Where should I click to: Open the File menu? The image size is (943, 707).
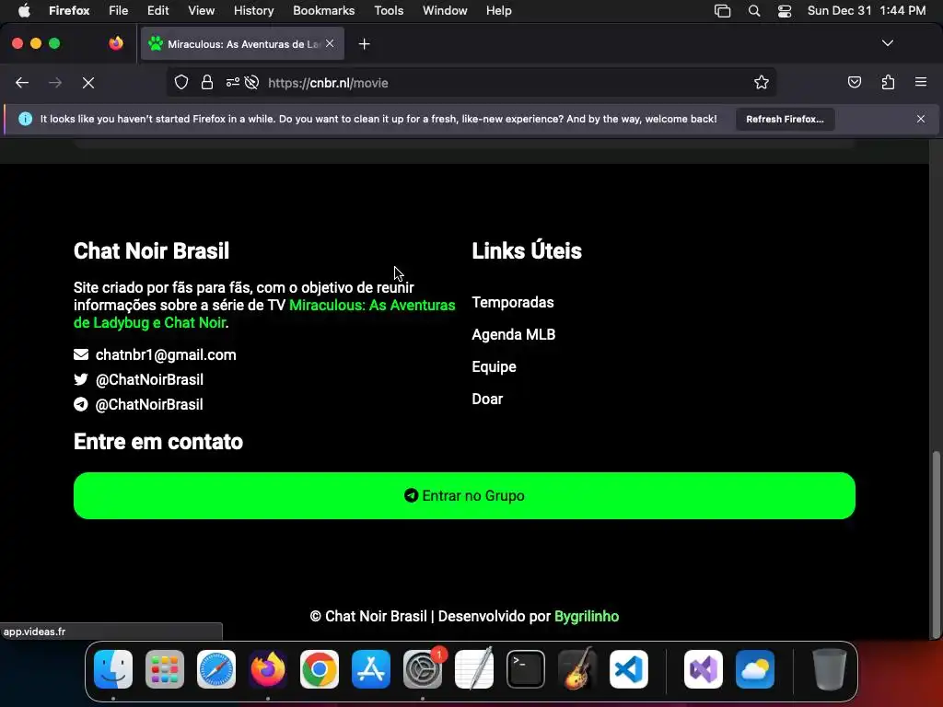tap(118, 10)
